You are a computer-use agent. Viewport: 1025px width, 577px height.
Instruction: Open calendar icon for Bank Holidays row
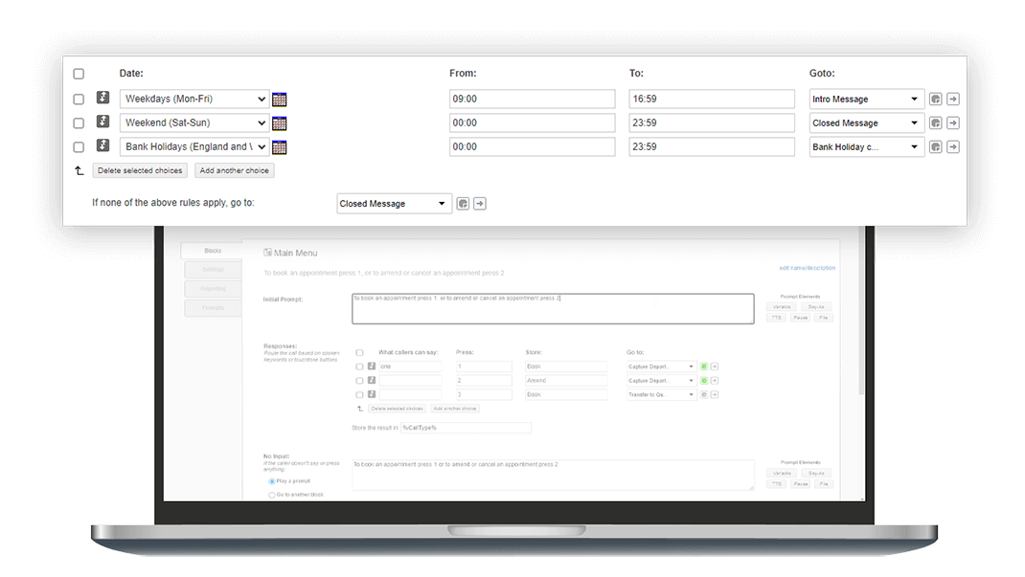[x=279, y=147]
